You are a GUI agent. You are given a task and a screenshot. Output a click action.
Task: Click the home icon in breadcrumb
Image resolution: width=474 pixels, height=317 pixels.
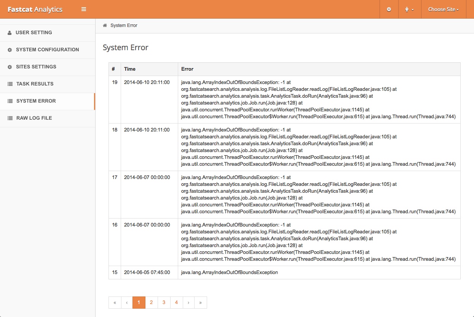(105, 25)
